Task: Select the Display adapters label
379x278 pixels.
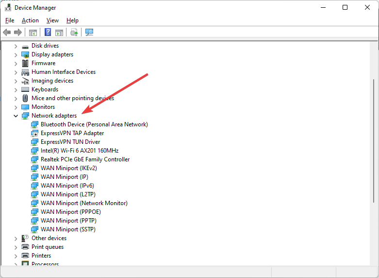Action: point(52,54)
